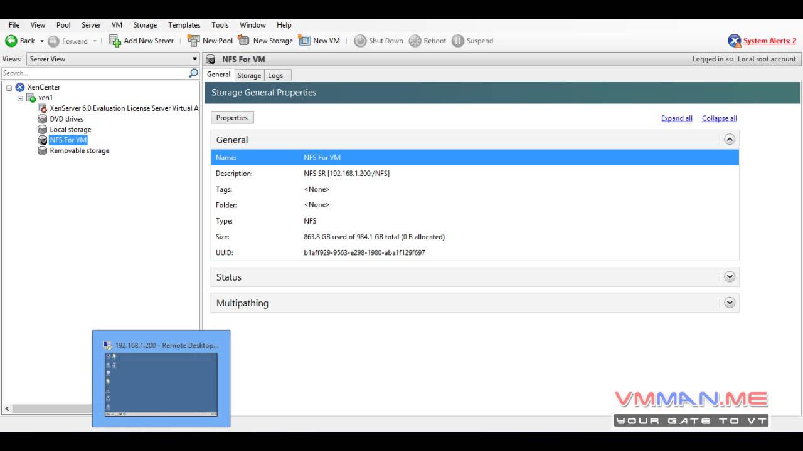The height and width of the screenshot is (451, 803).
Task: Select the Removable storage icon
Action: [42, 151]
